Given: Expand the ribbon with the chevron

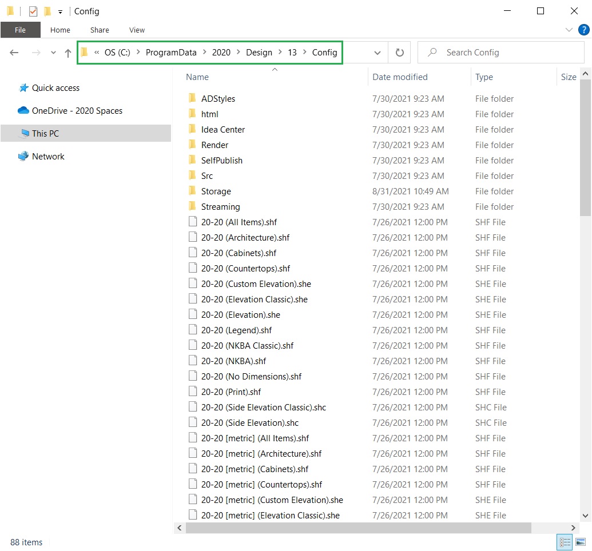Looking at the screenshot, I should click(569, 30).
